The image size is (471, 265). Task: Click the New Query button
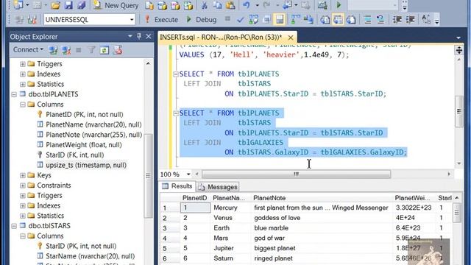click(x=116, y=5)
